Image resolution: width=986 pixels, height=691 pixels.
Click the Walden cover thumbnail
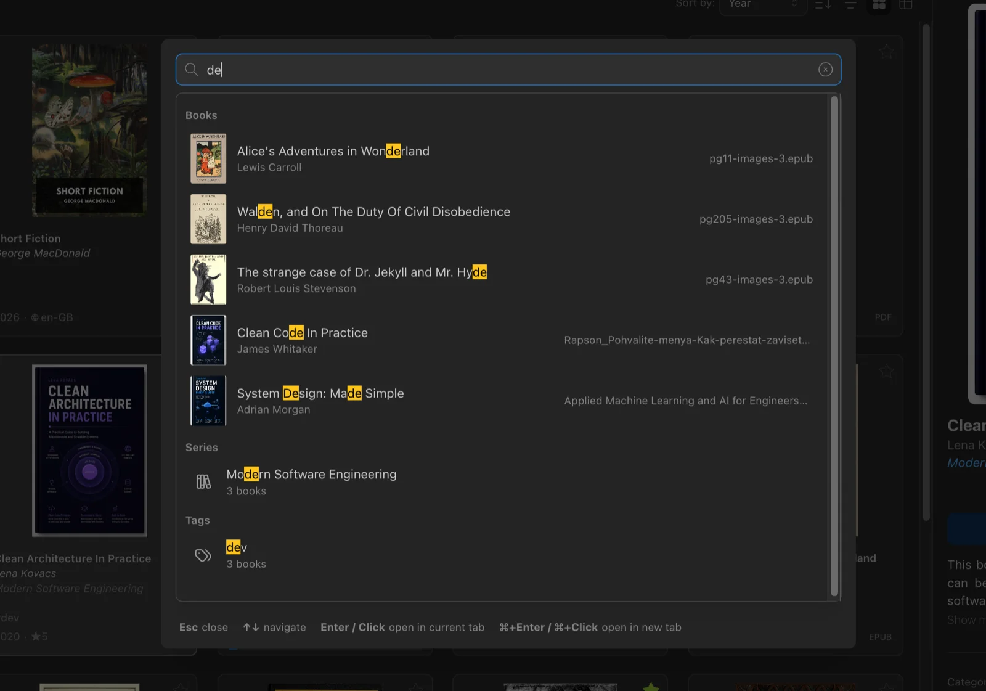[x=208, y=219]
